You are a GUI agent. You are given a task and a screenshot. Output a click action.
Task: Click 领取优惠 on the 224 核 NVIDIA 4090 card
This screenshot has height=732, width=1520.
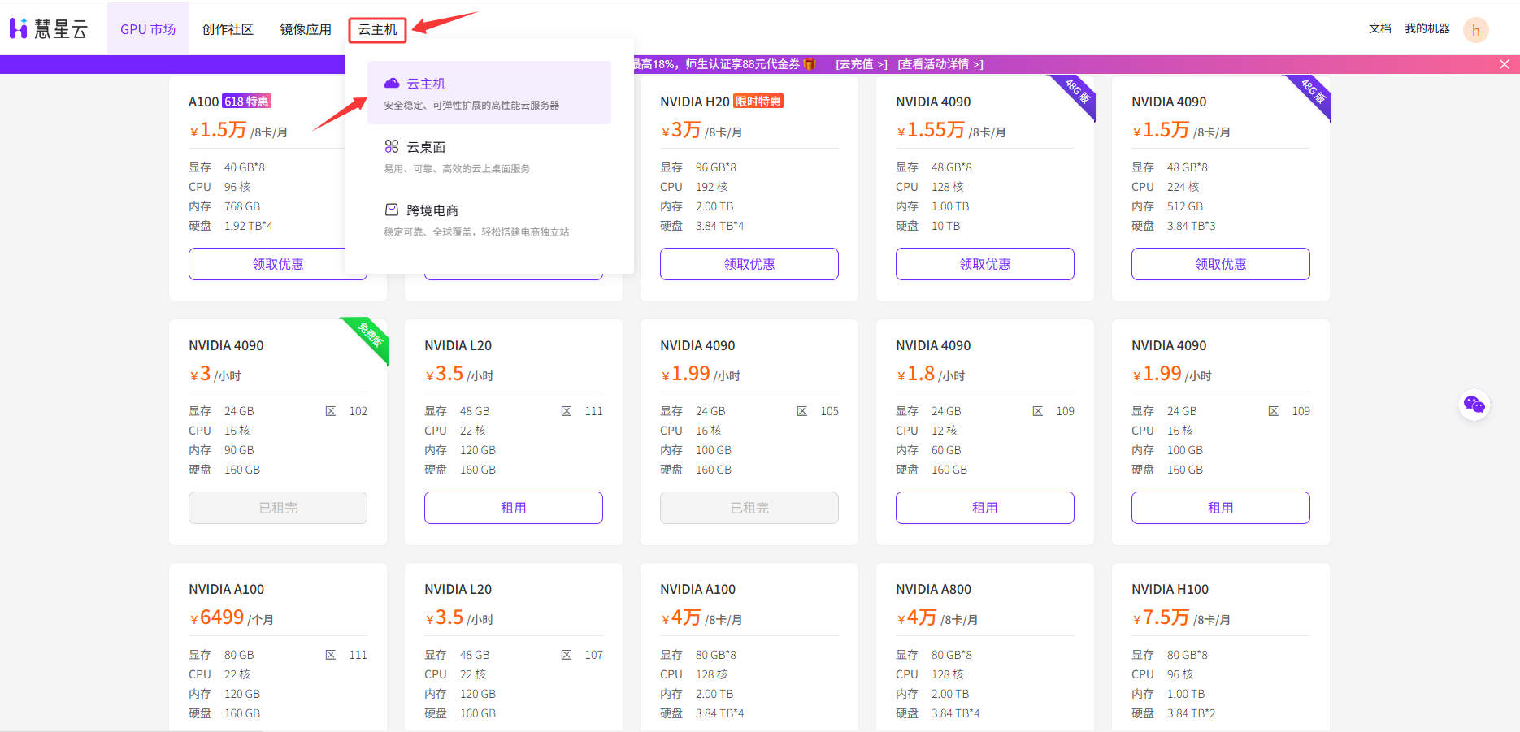tap(1221, 264)
